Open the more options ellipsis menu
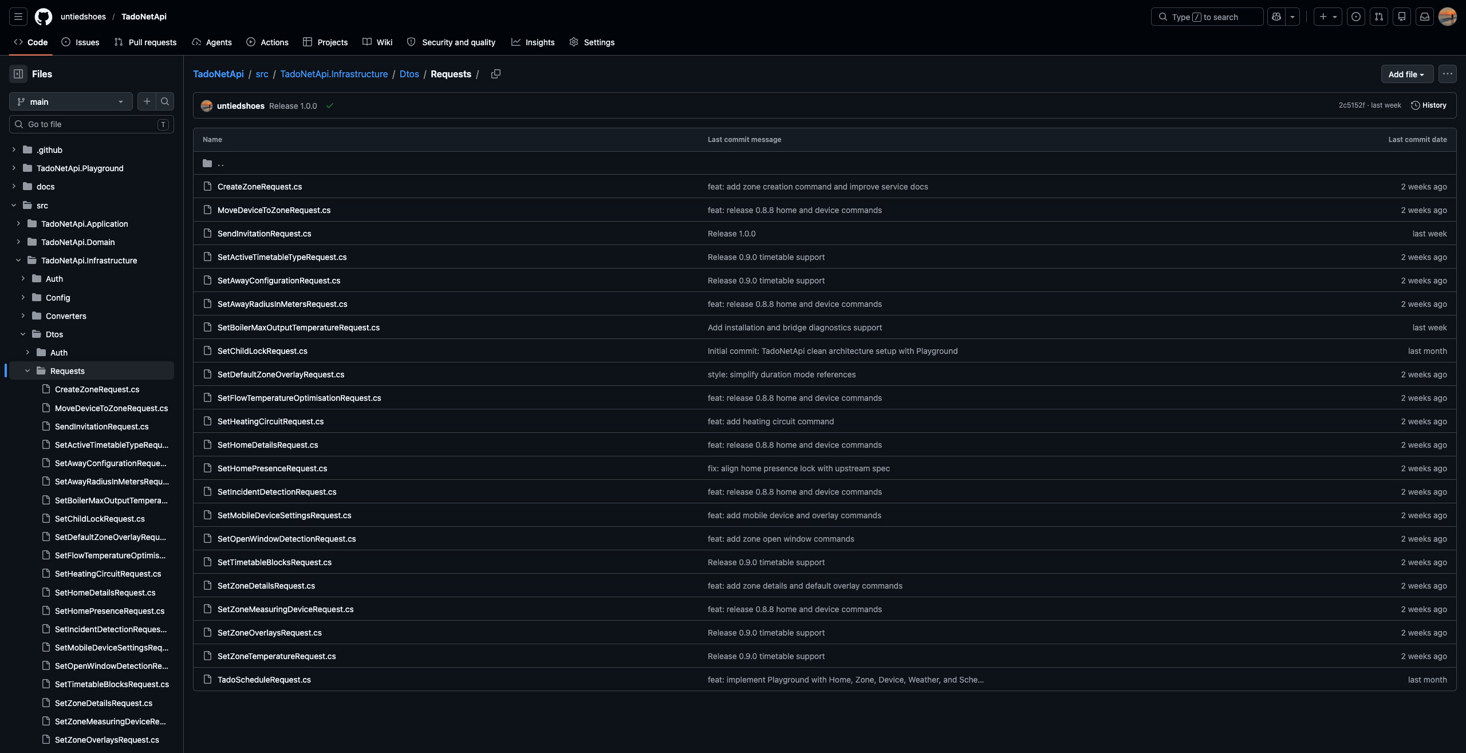Image resolution: width=1466 pixels, height=753 pixels. 1447,74
